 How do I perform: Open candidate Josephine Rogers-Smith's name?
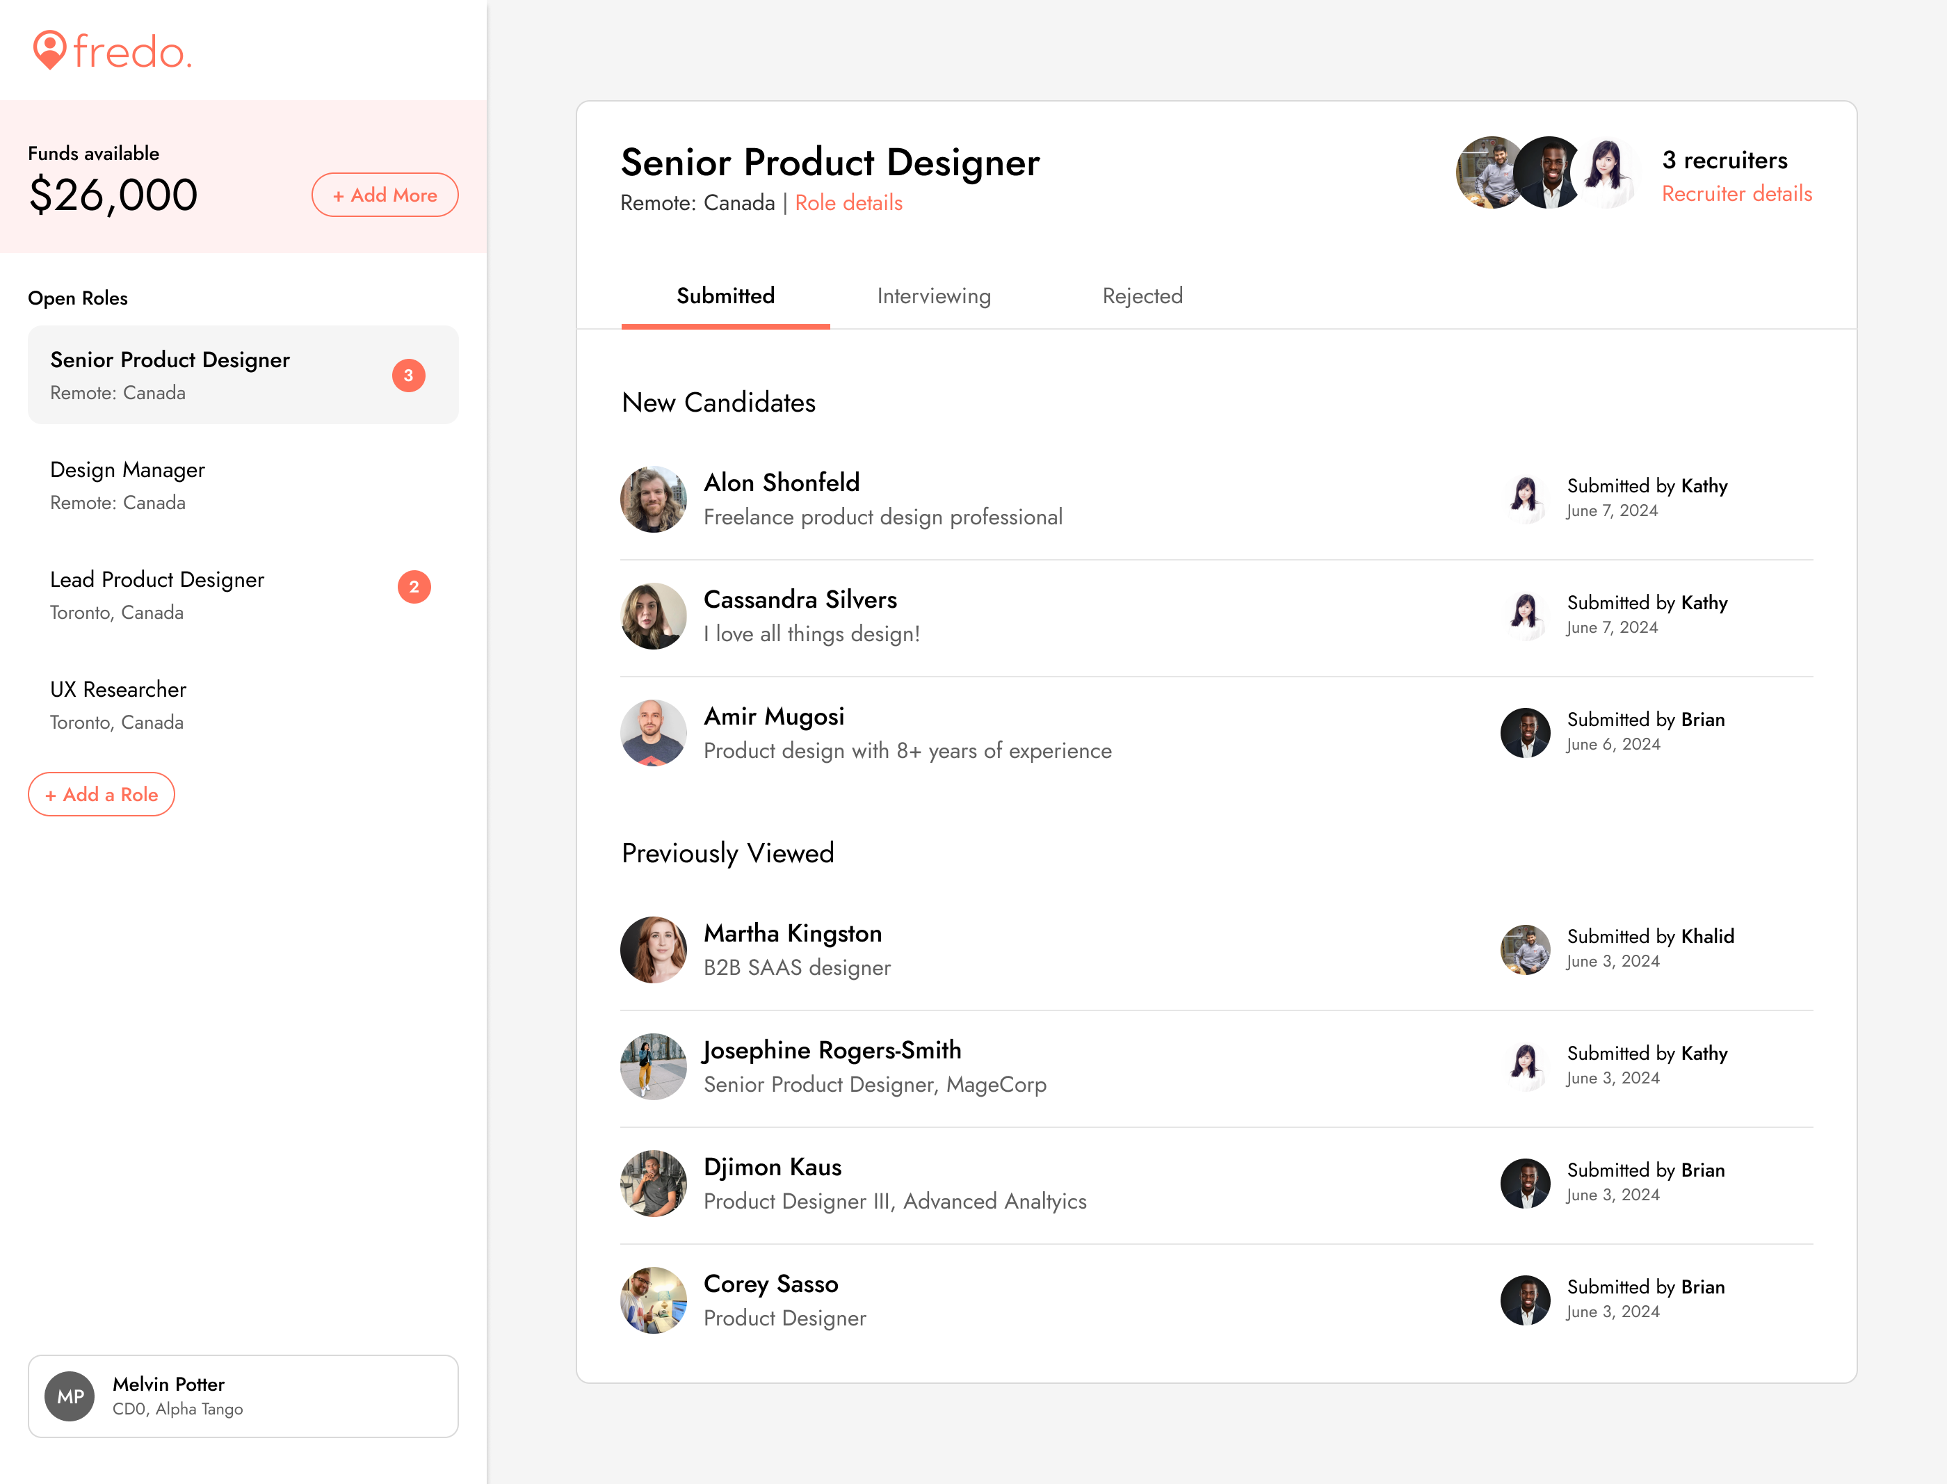pyautogui.click(x=832, y=1050)
